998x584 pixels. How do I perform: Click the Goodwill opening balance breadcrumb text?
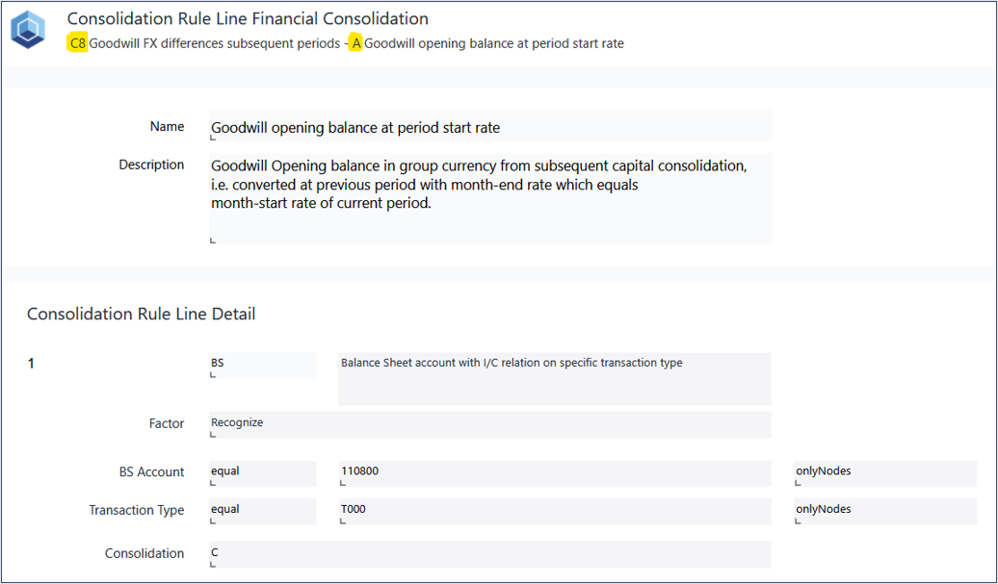click(493, 43)
